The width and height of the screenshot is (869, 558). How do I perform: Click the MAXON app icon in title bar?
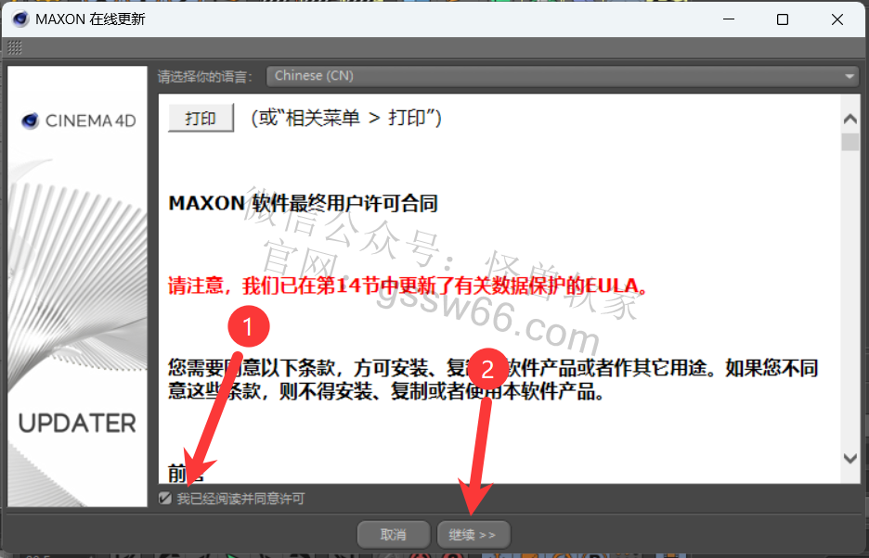tap(19, 19)
